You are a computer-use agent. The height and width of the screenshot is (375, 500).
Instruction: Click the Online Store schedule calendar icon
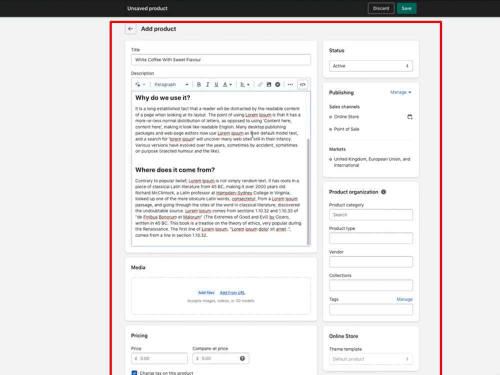410,117
